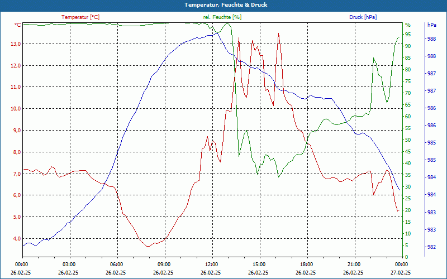This screenshot has width=447, height=279.
Task: Select the blue 'Druck [hPa]' legend label
Action: pyautogui.click(x=363, y=17)
